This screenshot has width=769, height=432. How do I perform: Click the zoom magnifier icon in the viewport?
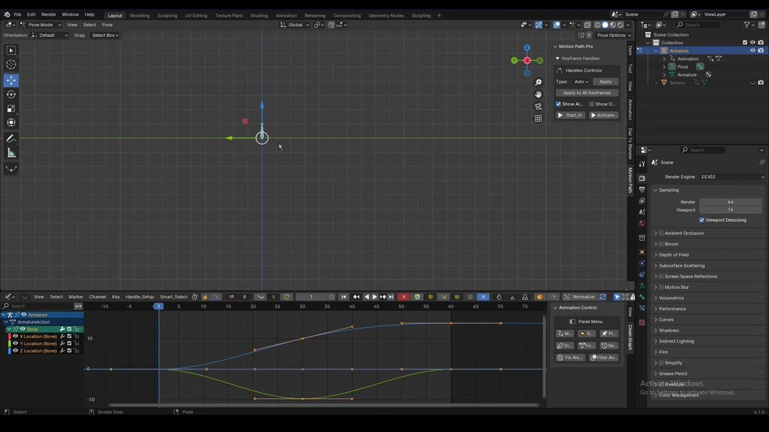[538, 83]
